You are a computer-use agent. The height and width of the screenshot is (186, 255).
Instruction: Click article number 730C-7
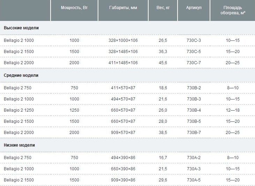pos(194,63)
